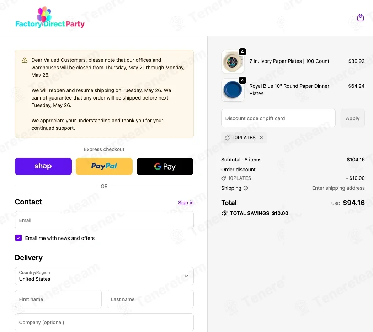Image resolution: width=373 pixels, height=332 pixels.
Task: Select the Royal Blue plates thumbnail
Action: (233, 90)
